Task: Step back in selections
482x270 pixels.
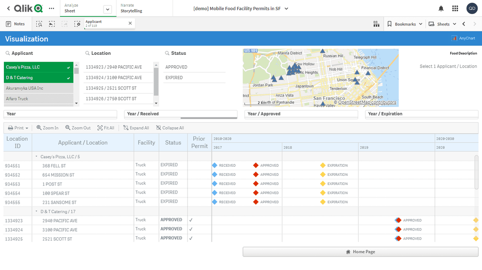Action: click(x=52, y=24)
